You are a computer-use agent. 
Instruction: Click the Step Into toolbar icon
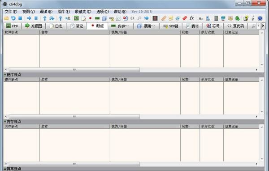[45, 18]
